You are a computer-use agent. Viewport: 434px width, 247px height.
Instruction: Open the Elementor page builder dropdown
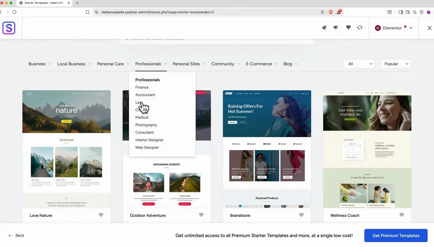(393, 28)
